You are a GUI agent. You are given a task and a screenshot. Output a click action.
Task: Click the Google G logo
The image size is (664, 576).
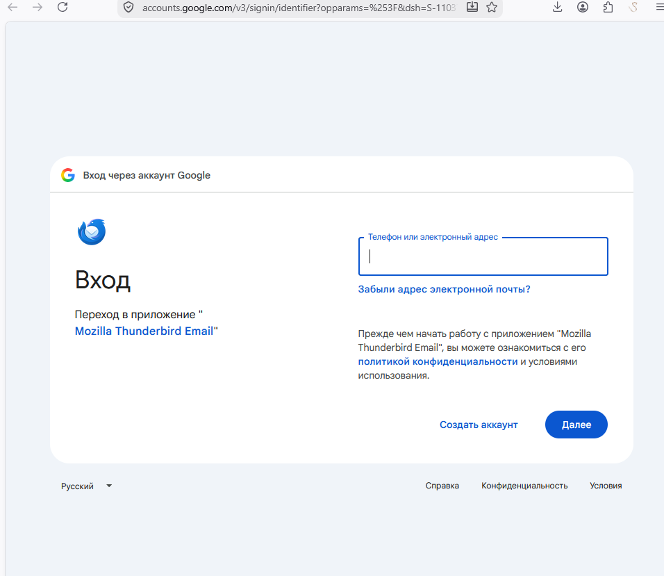pos(68,175)
